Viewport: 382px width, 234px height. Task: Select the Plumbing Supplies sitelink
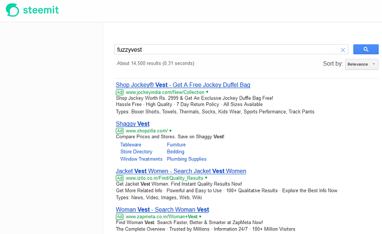pos(187,159)
